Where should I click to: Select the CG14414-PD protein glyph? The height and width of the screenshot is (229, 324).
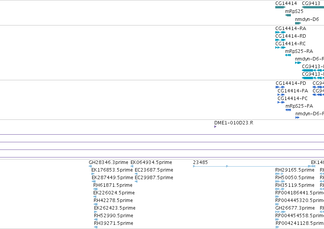coord(280,87)
